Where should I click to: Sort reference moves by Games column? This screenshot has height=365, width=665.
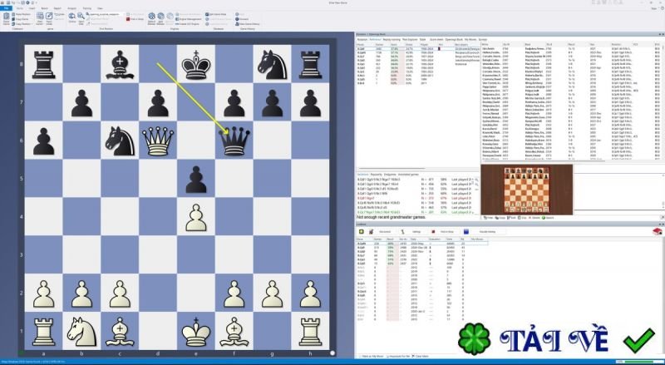(380, 44)
